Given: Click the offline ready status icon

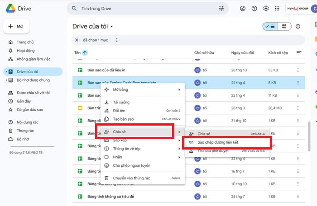Looking at the screenshot, I should coord(243,8).
